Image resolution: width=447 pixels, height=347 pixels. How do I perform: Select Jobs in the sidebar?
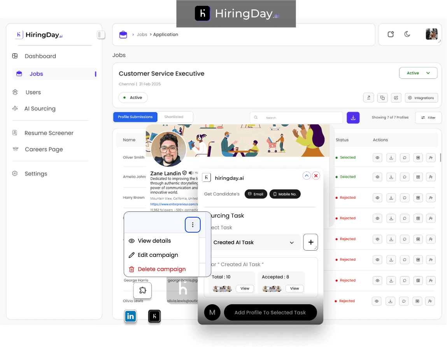(55, 74)
